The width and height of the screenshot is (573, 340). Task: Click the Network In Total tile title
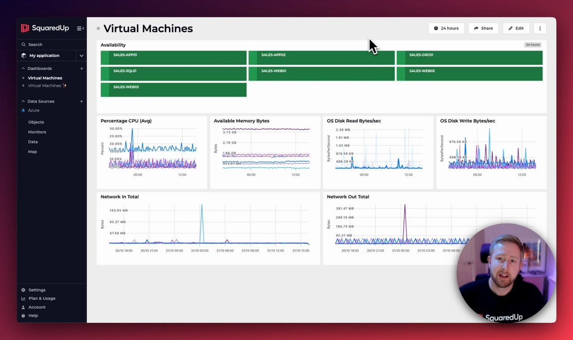[120, 197]
